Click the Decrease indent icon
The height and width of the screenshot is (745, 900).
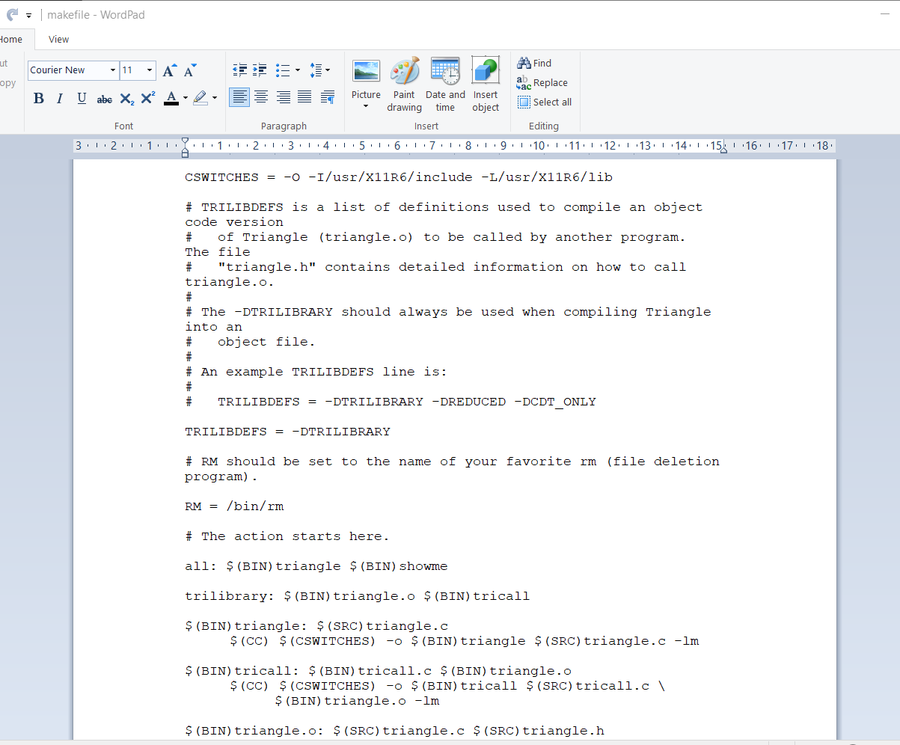tap(240, 70)
